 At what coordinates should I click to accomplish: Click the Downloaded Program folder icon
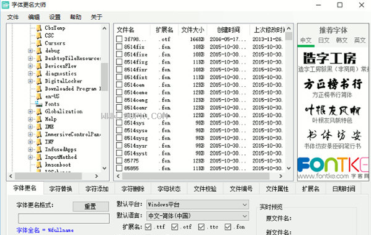pos(39,89)
